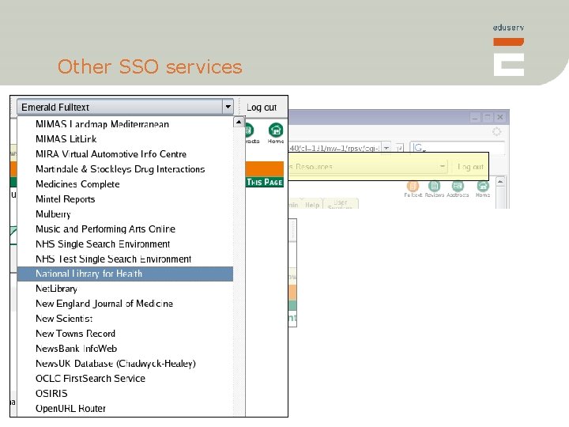Select MIMAS Landmap Mediterranean from list
This screenshot has width=569, height=427.
coord(102,124)
